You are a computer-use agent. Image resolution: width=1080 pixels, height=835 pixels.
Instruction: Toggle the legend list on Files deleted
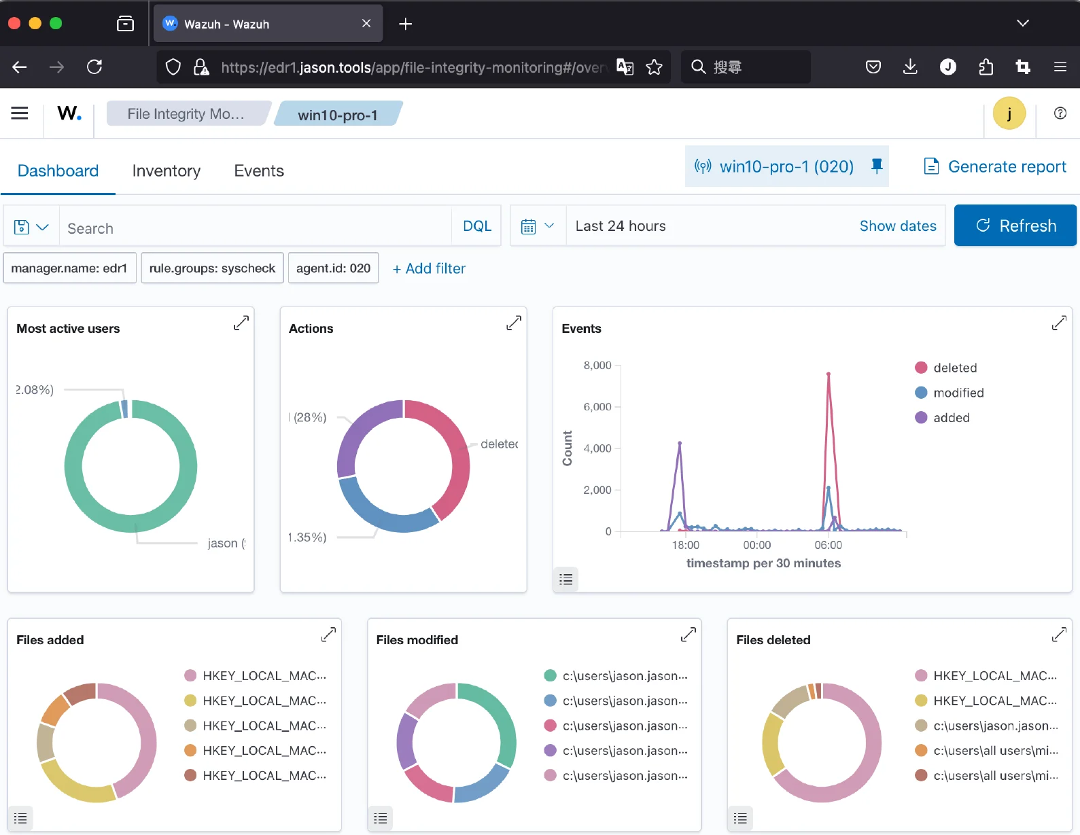(x=741, y=819)
